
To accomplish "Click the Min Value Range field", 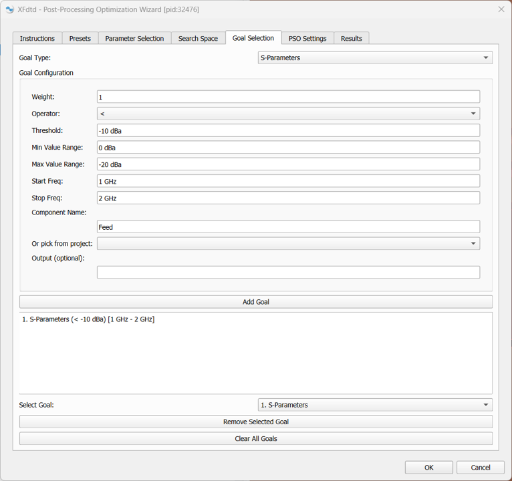I will click(x=288, y=148).
